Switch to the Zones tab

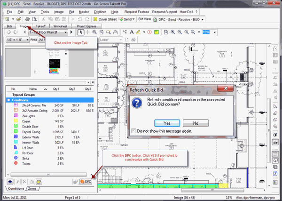(x=32, y=189)
